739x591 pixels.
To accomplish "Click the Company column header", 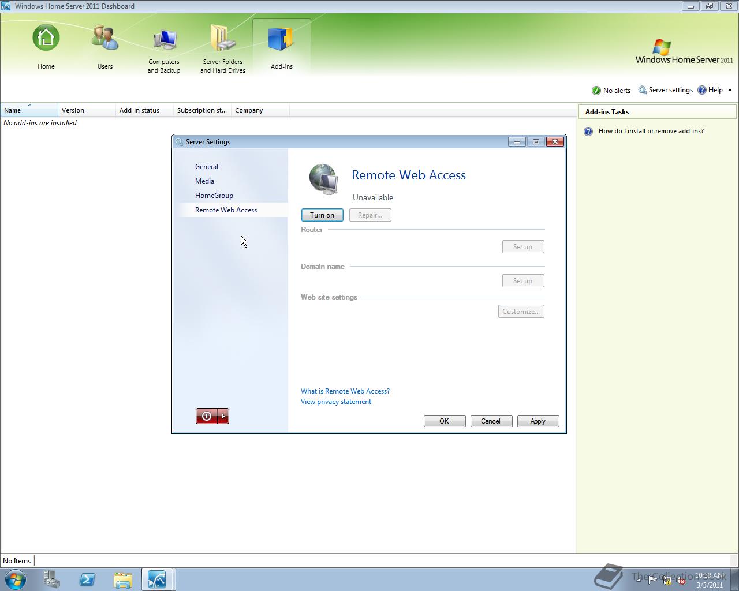I will [x=260, y=110].
